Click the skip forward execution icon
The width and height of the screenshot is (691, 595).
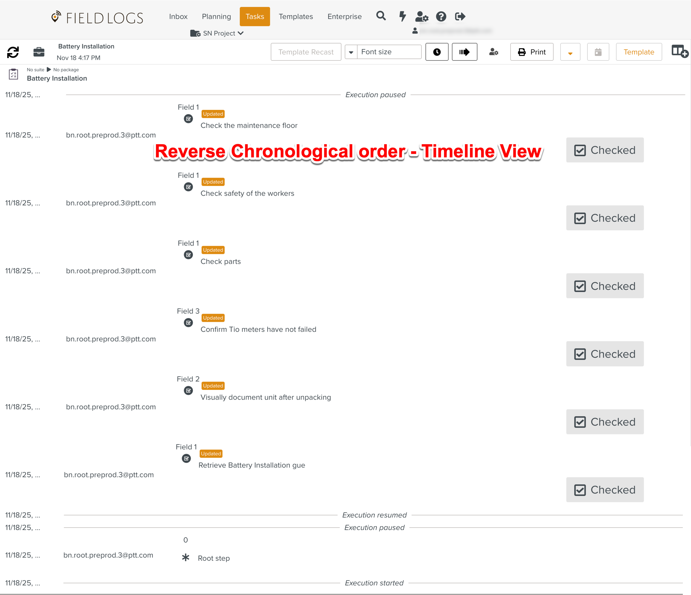coord(465,52)
